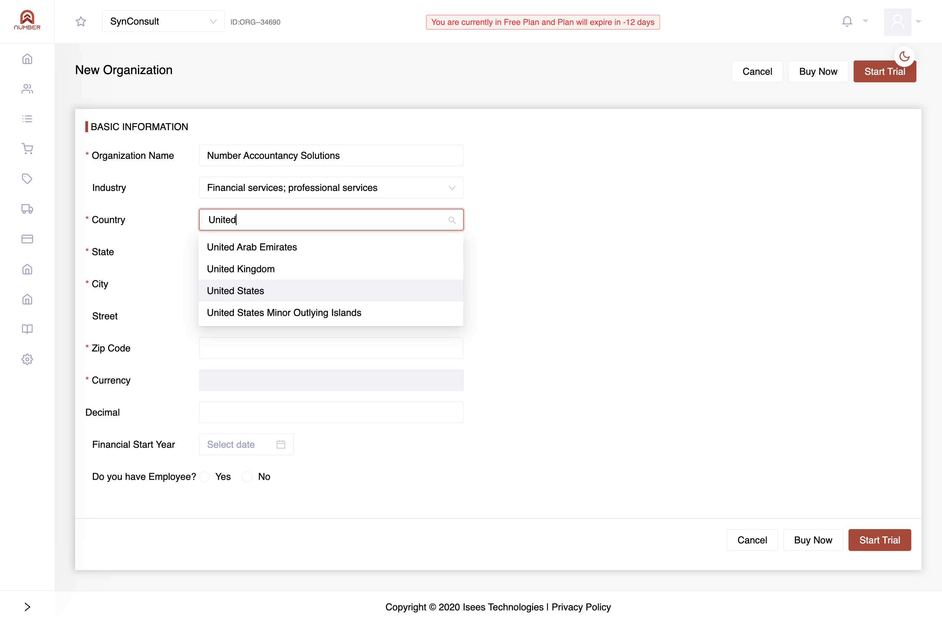The height and width of the screenshot is (623, 942).
Task: Click the calendar icon in date picker
Action: [281, 444]
